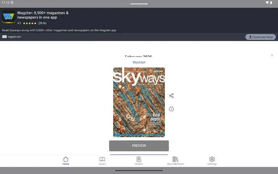278x174 pixels.
Task: Tap the battery status icon
Action: point(271,3)
